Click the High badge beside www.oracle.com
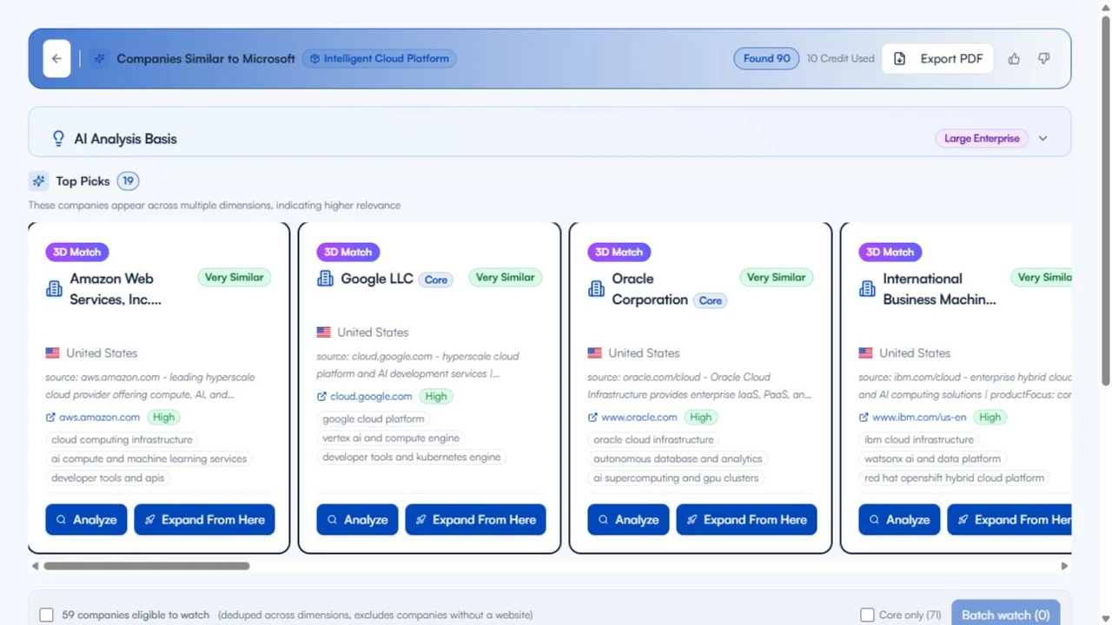The height and width of the screenshot is (625, 1112). coord(700,418)
